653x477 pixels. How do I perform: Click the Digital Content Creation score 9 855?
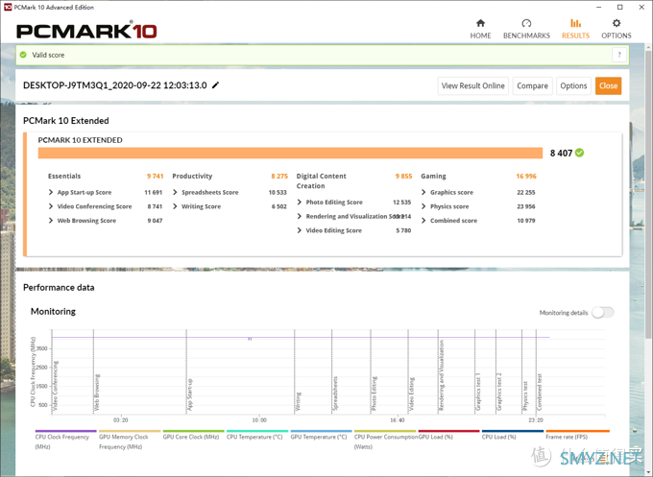point(403,176)
